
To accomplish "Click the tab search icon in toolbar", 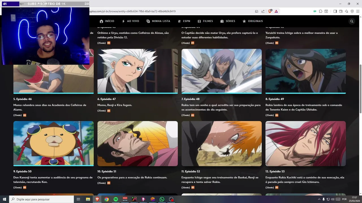I will [x=326, y=11].
